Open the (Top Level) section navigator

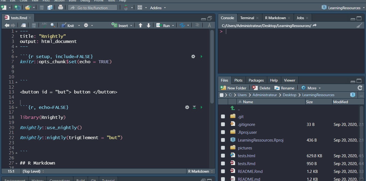(33, 171)
